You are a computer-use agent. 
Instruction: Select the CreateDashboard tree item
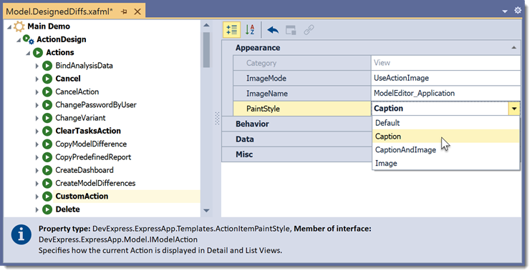pyautogui.click(x=84, y=170)
